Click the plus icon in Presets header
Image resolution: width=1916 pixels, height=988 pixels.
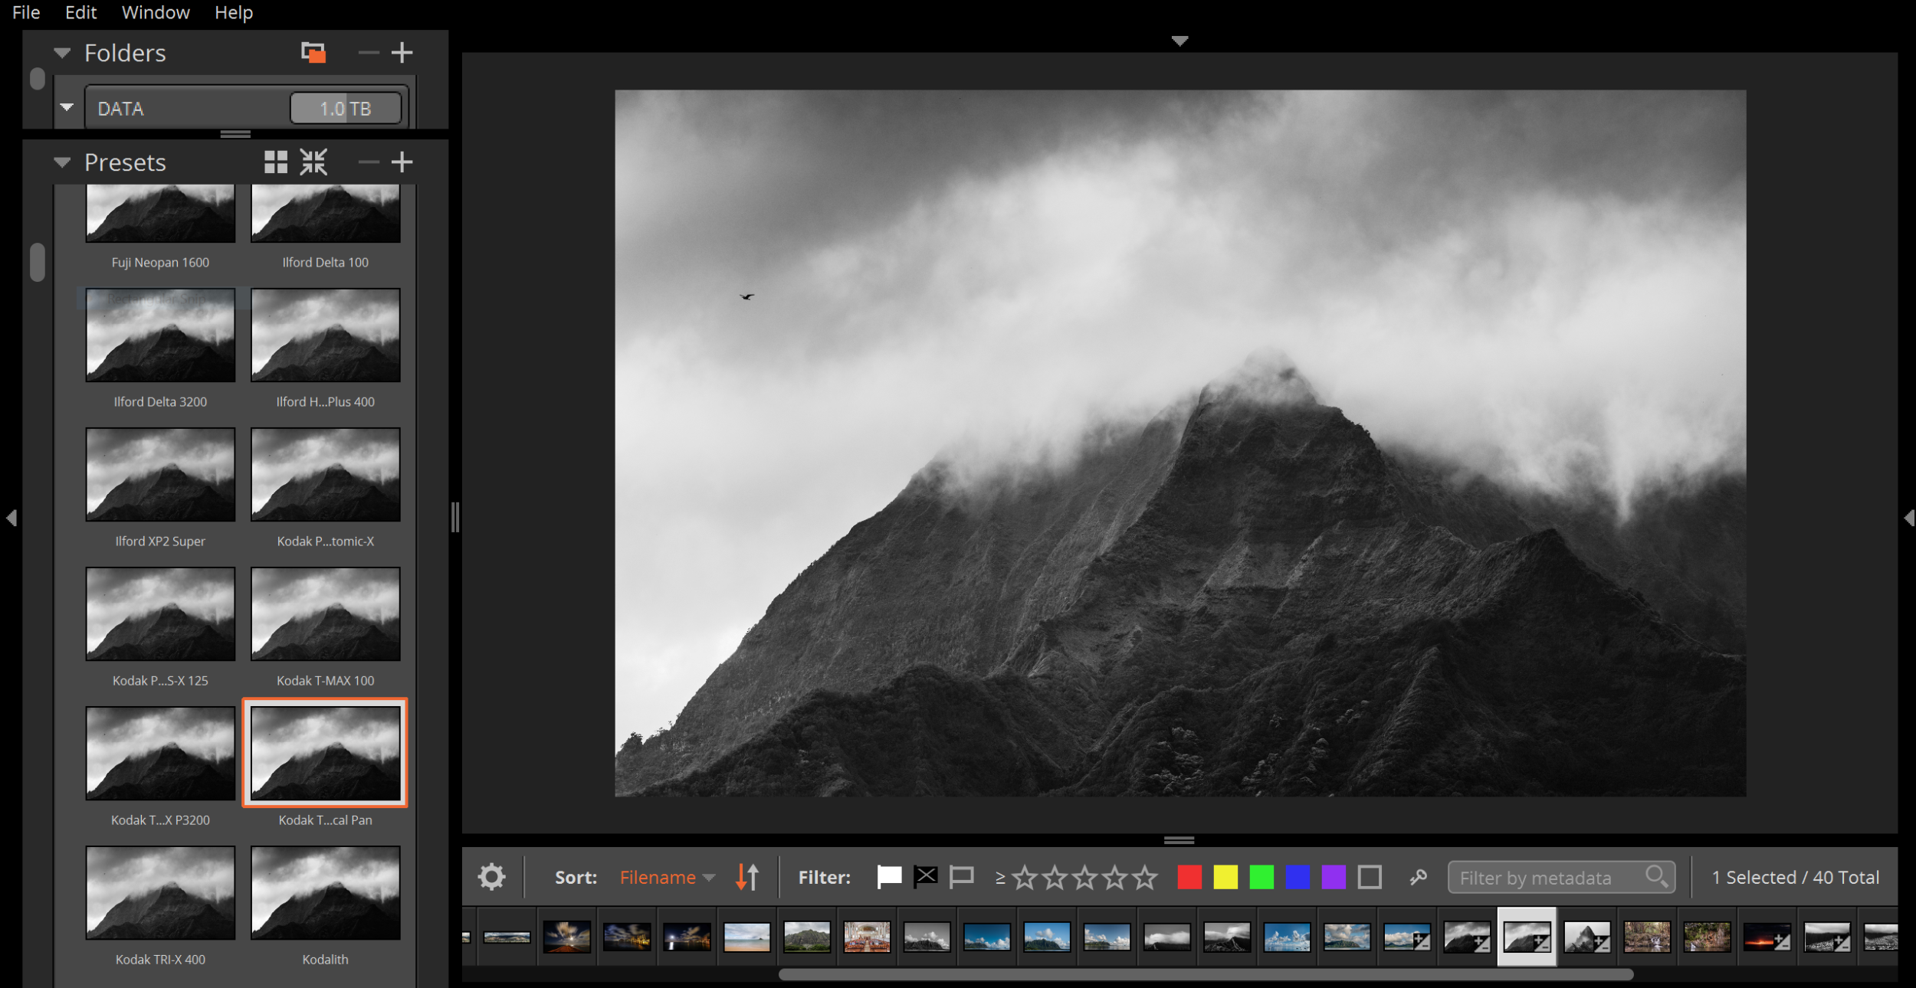tap(402, 162)
